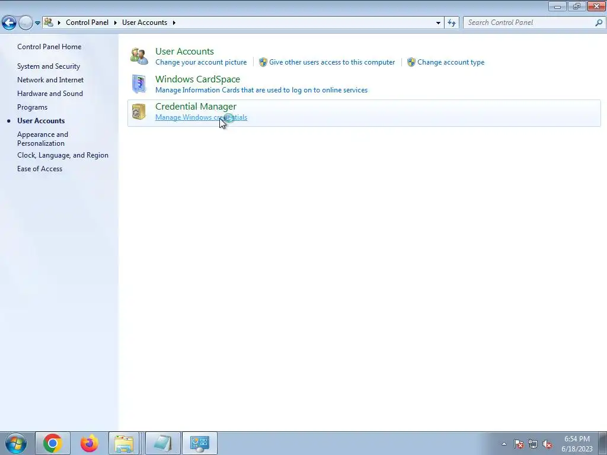Click the muted volume tray icon
Viewport: 607px width, 455px height.
pos(547,444)
